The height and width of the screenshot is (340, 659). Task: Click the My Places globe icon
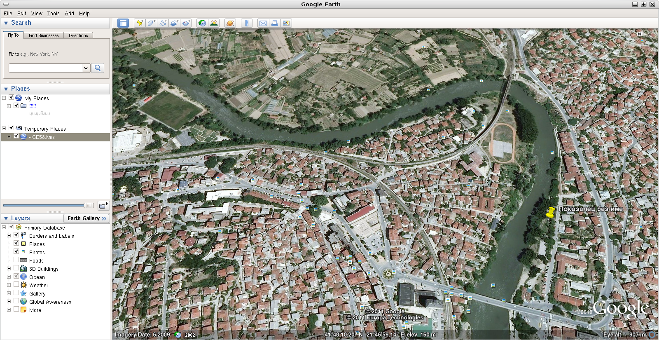click(19, 98)
